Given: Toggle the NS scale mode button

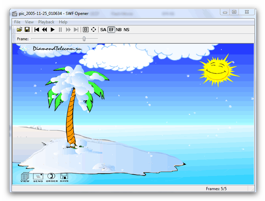Looking at the screenshot, I should (126, 30).
